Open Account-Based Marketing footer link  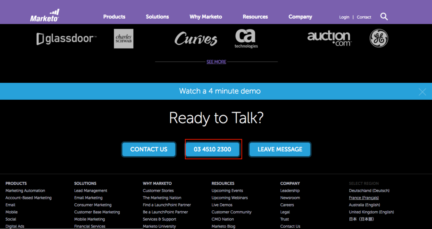coord(29,198)
